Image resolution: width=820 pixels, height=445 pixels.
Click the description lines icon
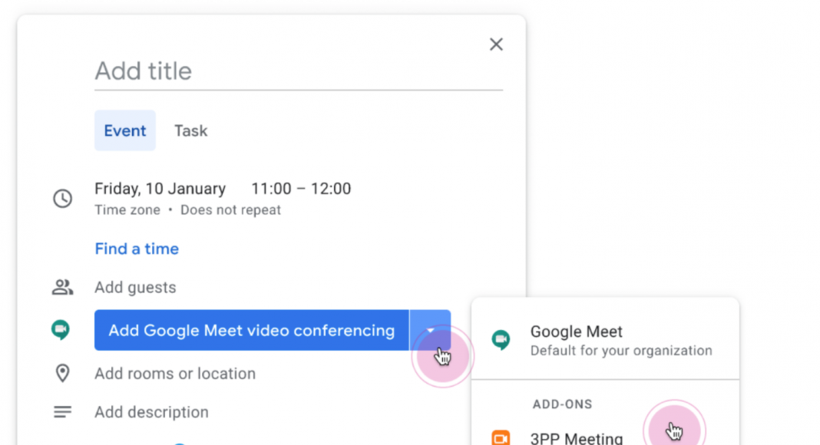(x=62, y=412)
